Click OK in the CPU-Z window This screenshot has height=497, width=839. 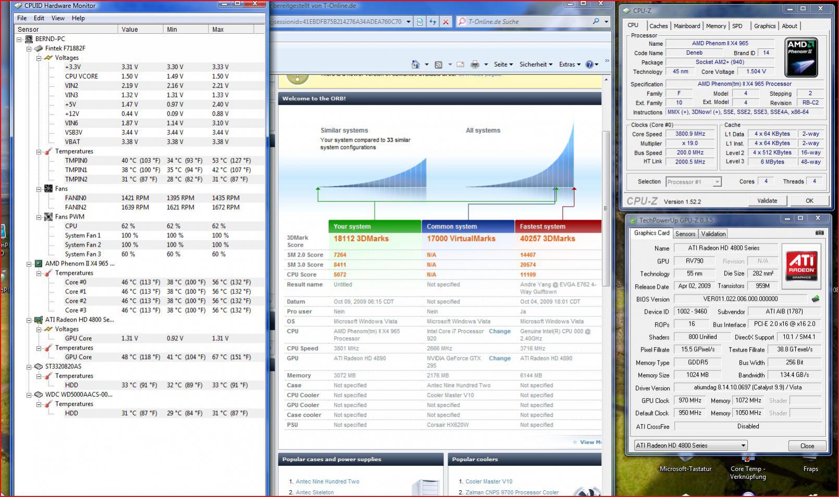(x=809, y=201)
